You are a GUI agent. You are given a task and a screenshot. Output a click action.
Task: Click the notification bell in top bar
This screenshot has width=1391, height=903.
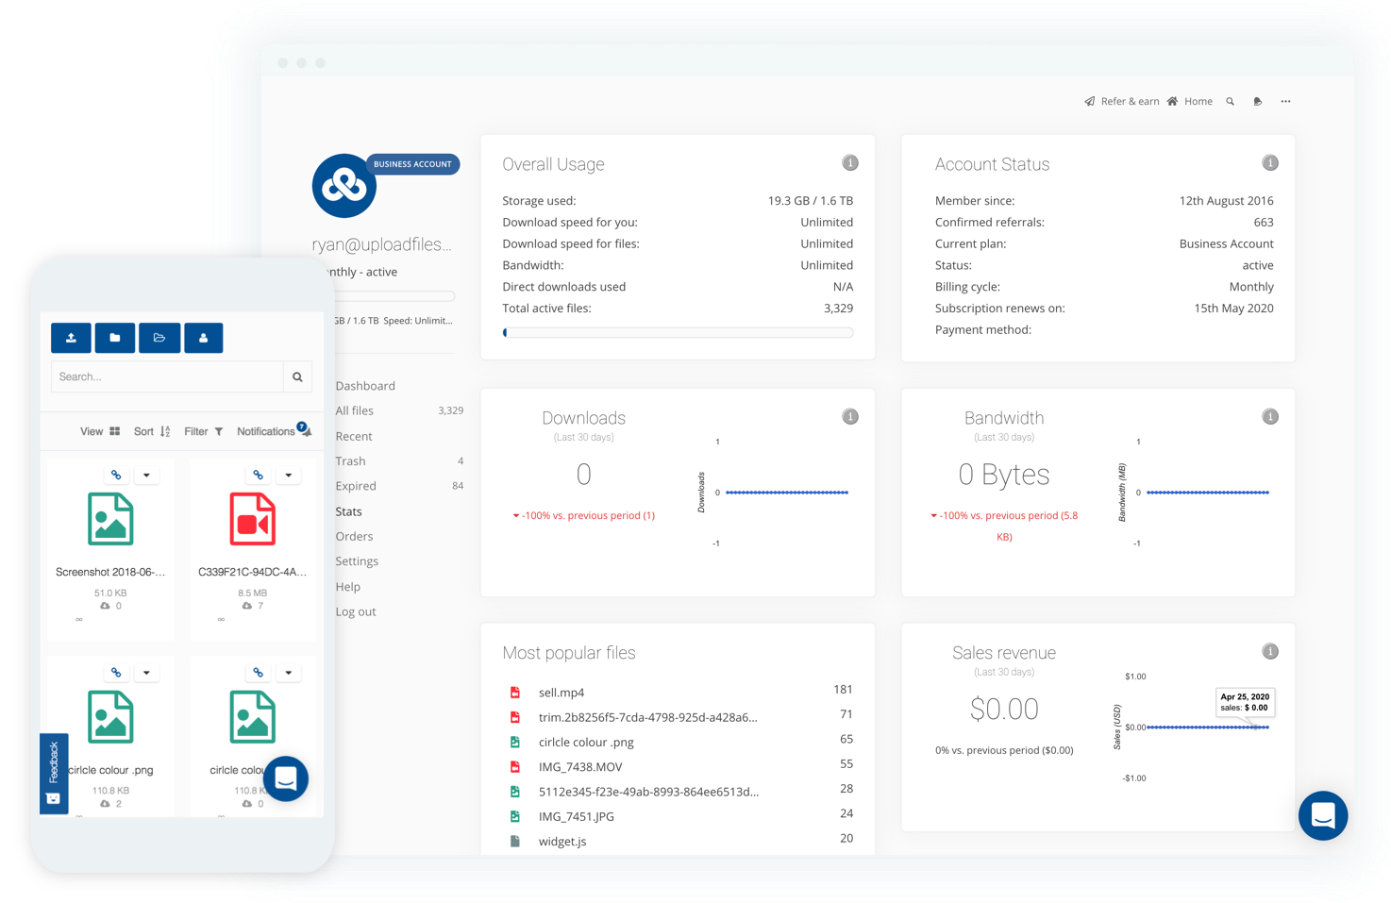click(x=1257, y=102)
